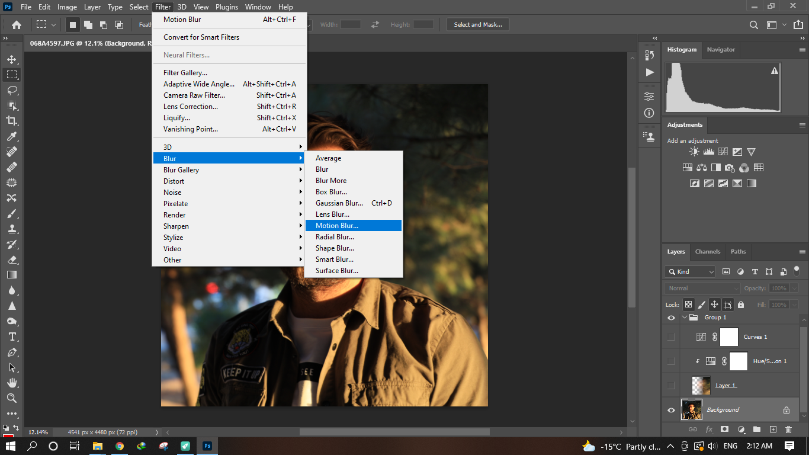Toggle Group 1 visibility eye
Image resolution: width=809 pixels, height=455 pixels.
pos(671,318)
